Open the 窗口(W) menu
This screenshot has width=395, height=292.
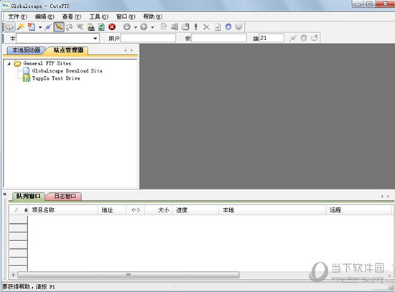point(126,17)
